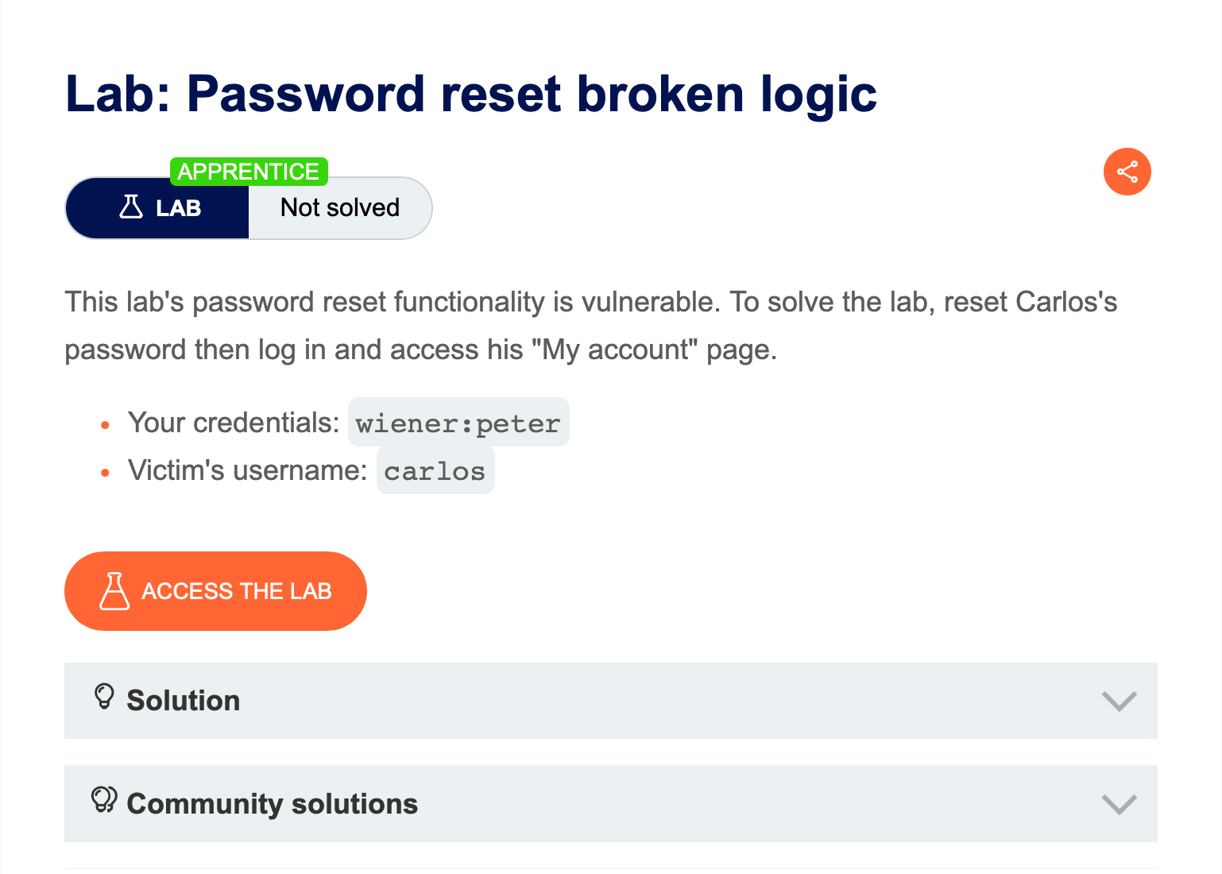Click the orange share icon

tap(1127, 172)
